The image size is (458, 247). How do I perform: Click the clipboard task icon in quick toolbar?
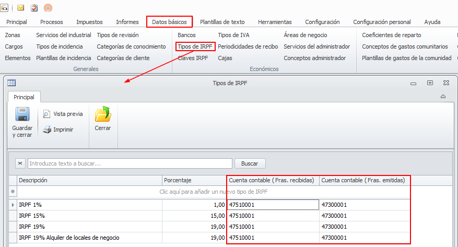point(34,8)
